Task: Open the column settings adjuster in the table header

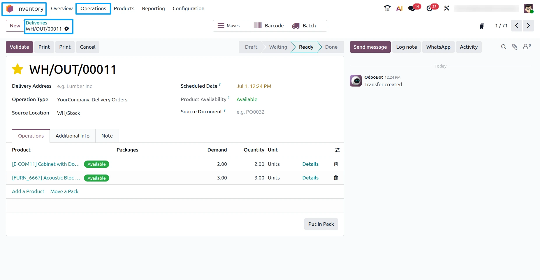Action: point(337,150)
